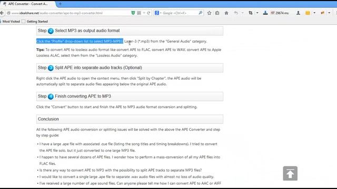The image size is (337, 189).
Task: Open the yellow folder icon dropdown arrow
Action: click(314, 13)
